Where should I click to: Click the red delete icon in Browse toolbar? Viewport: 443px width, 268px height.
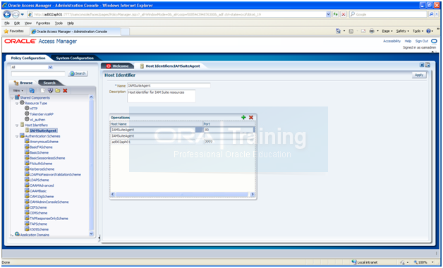tap(65, 91)
